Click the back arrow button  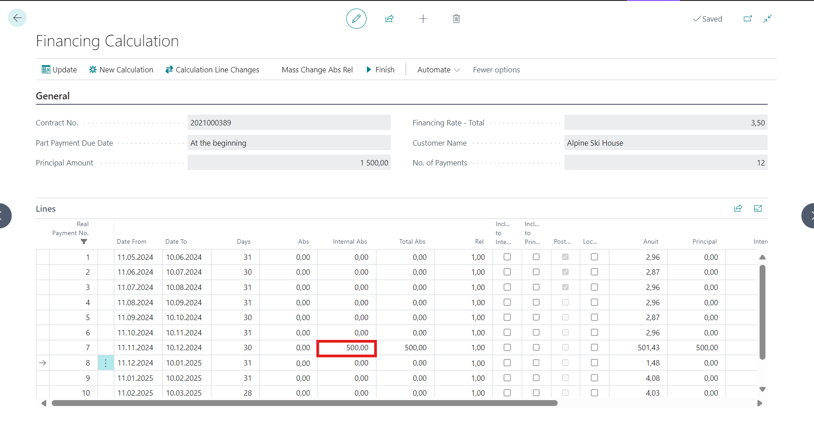click(18, 18)
